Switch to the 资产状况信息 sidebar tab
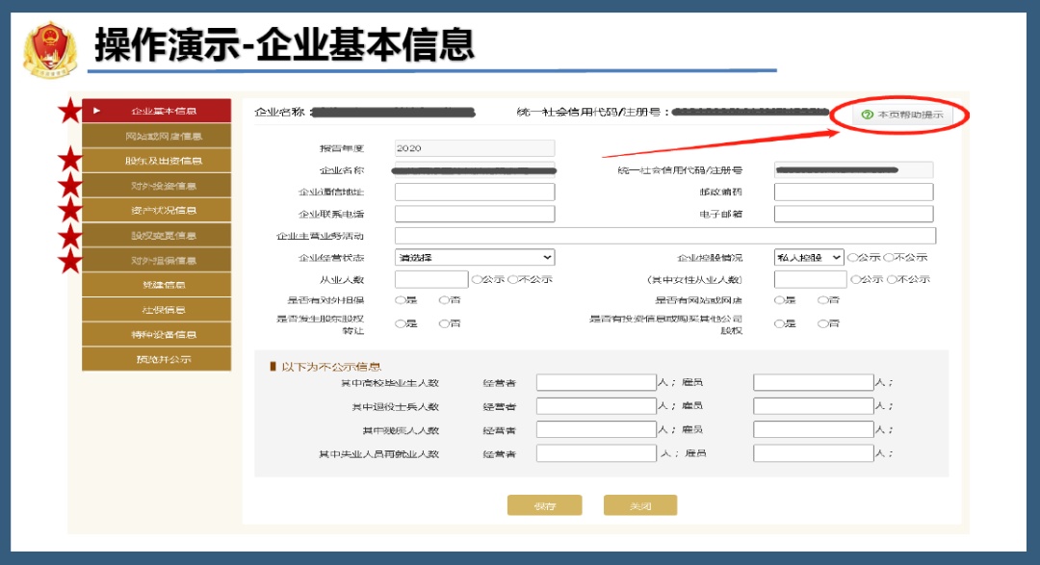The height and width of the screenshot is (565, 1040). click(x=157, y=211)
